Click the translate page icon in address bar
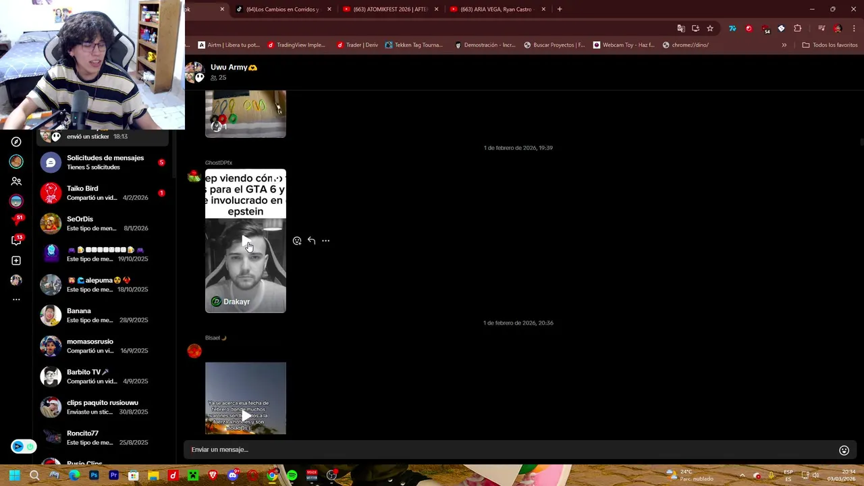Image resolution: width=864 pixels, height=486 pixels. point(681,28)
